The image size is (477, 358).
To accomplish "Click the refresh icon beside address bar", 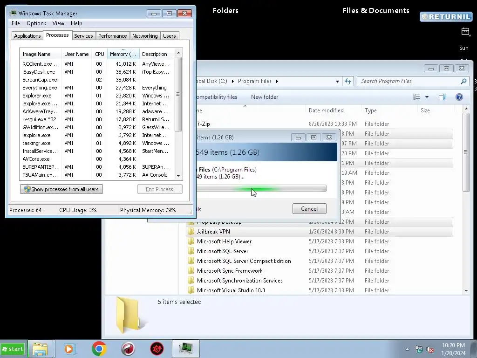I will click(x=348, y=81).
